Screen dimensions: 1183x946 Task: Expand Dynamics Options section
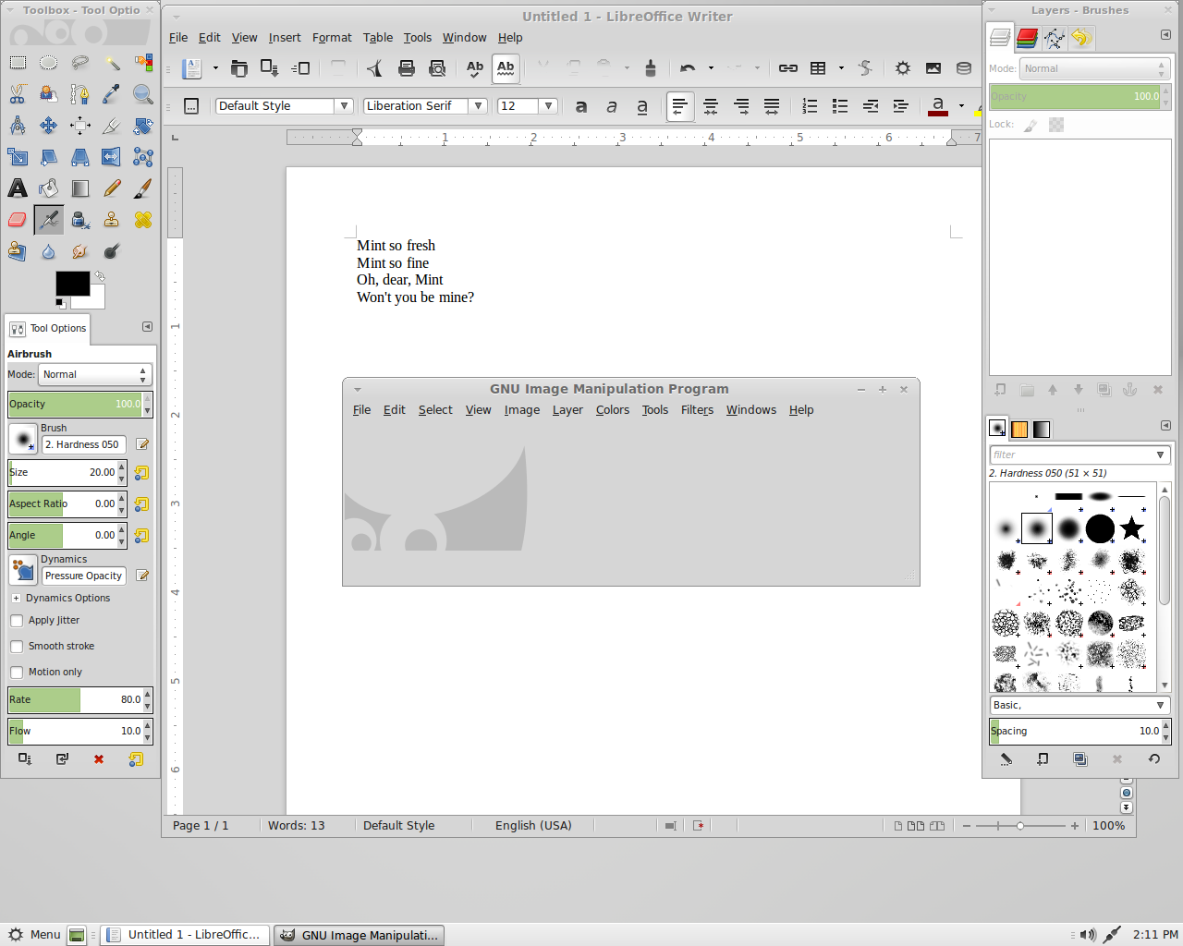point(16,599)
